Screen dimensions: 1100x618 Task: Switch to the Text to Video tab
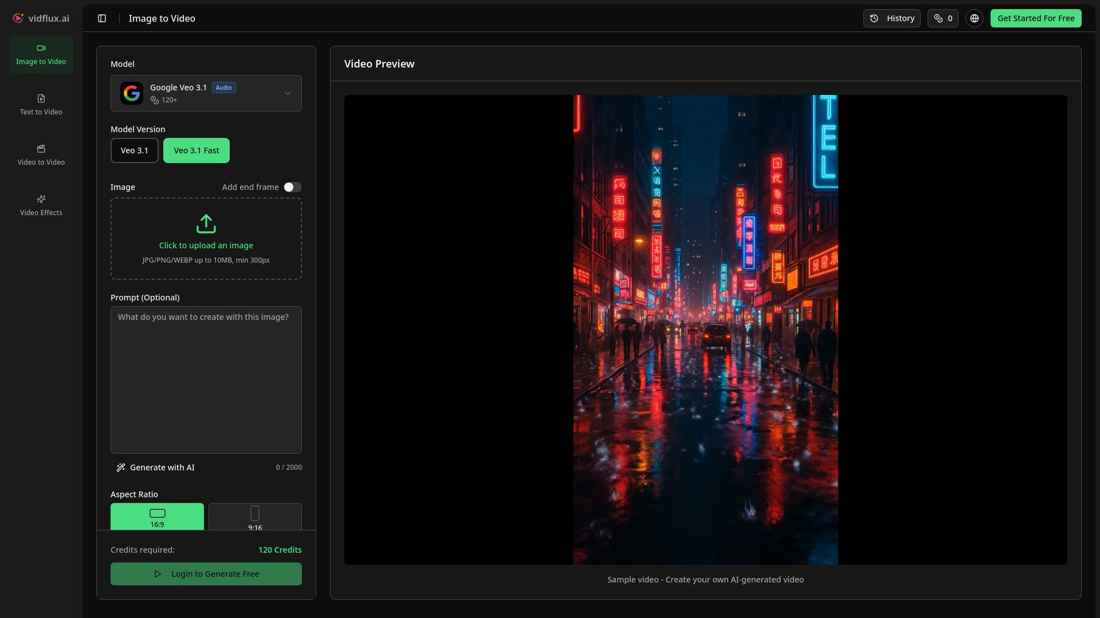point(41,105)
